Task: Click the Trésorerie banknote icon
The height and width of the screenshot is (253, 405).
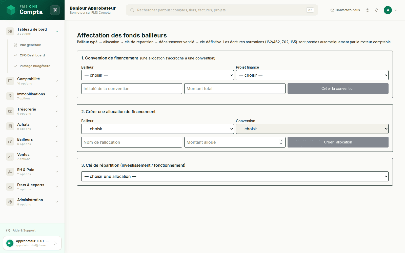Action: 10,111
